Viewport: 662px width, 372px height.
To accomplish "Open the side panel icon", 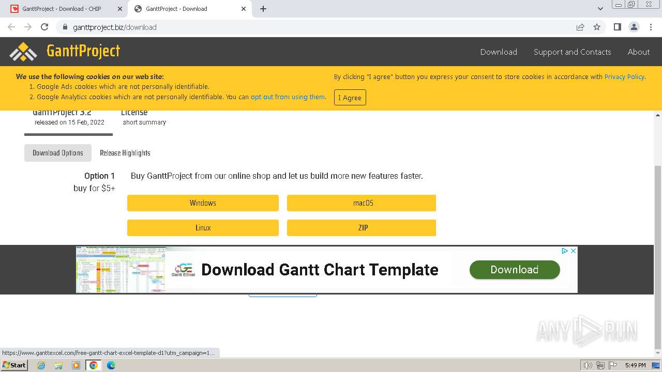I will tap(617, 27).
